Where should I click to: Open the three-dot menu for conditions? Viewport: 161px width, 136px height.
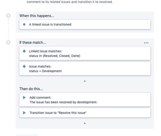pos(146,43)
